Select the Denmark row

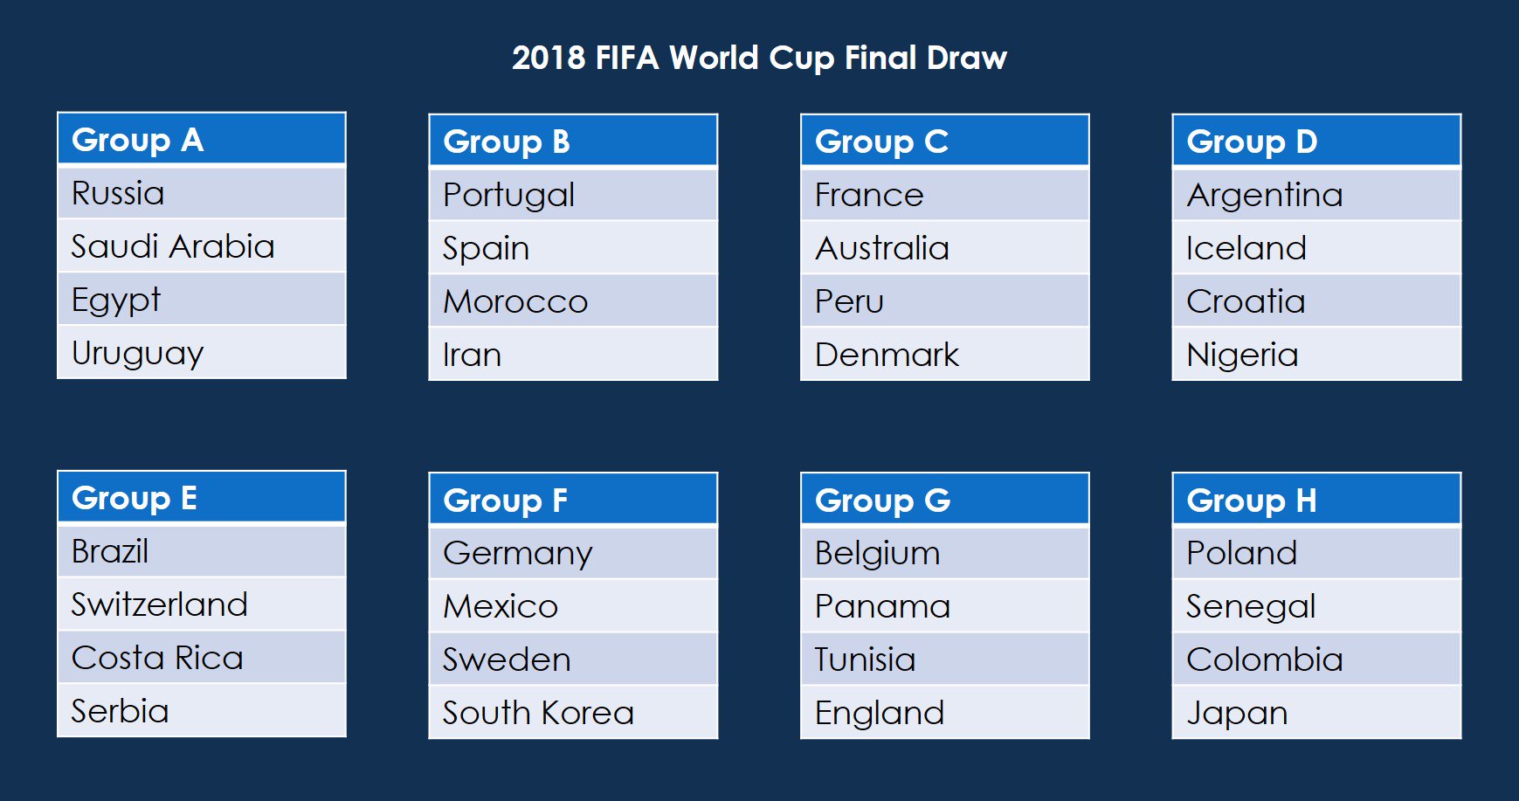click(x=944, y=355)
